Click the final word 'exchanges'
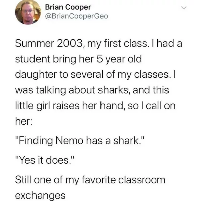 [x=40, y=196]
